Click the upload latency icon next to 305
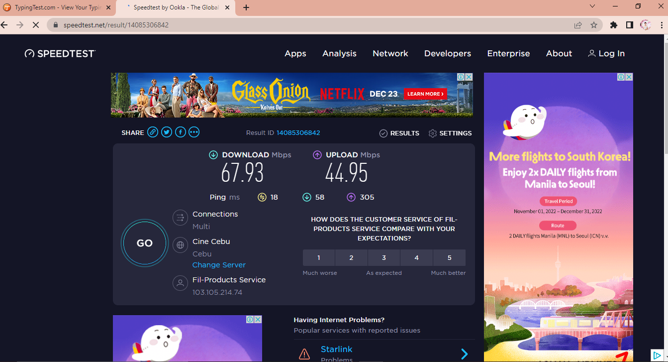The width and height of the screenshot is (668, 362). 351,197
